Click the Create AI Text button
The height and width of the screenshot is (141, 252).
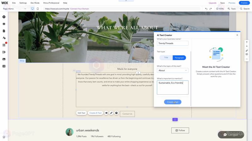coord(95,113)
